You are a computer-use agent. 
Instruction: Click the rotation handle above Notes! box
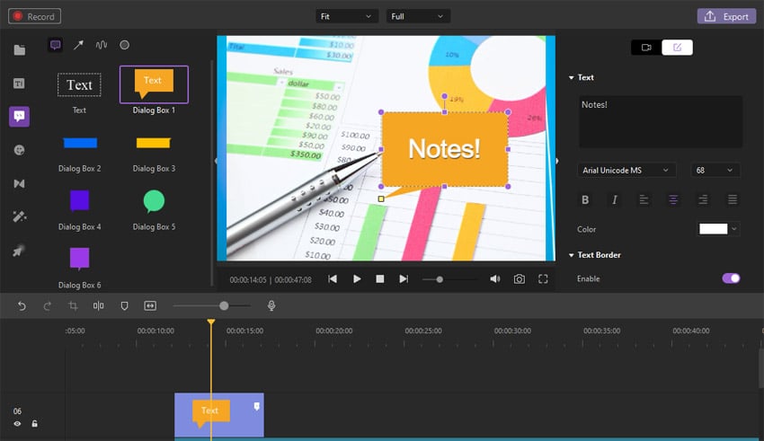444,96
